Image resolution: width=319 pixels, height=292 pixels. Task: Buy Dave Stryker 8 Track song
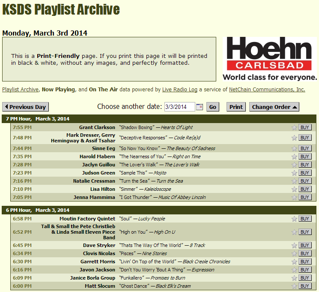coord(305,245)
